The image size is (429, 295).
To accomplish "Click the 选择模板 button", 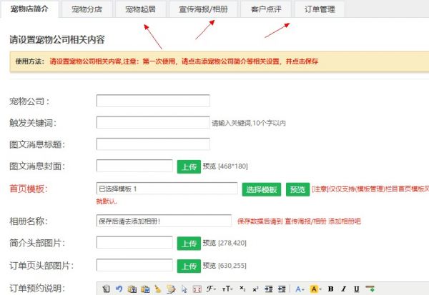I will [x=262, y=189].
